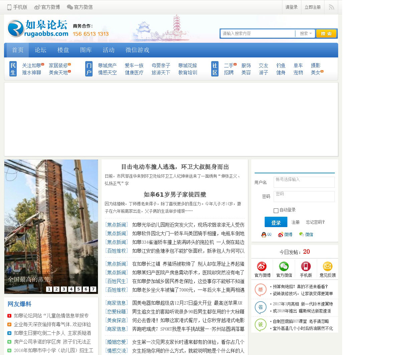
Task: Open 立即注册 in the top bar
Action: (x=312, y=7)
